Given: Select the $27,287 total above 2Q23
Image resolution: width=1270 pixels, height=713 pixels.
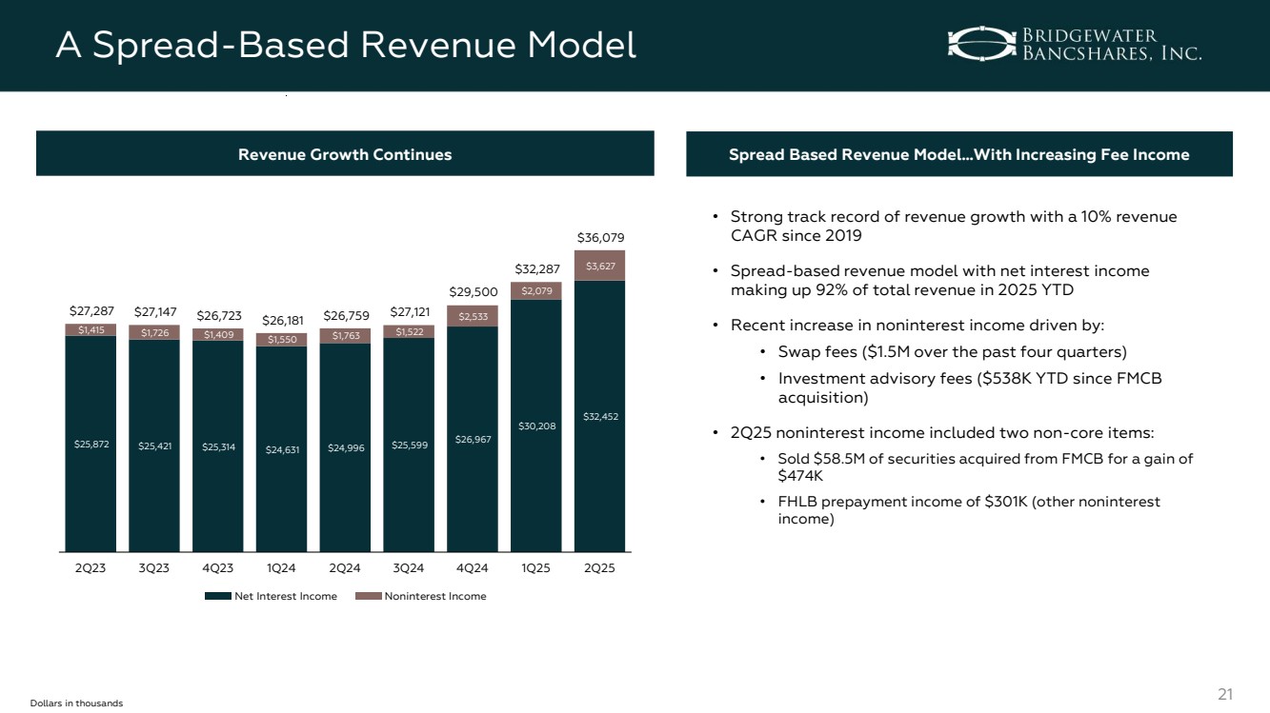Looking at the screenshot, I should click(x=91, y=310).
